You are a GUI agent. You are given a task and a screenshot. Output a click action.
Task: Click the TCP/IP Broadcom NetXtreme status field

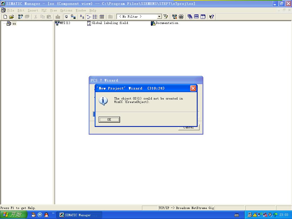tap(186, 208)
